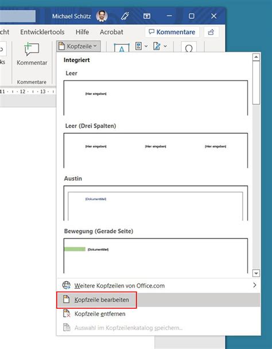Select the Austin header thumbnail

(156, 203)
